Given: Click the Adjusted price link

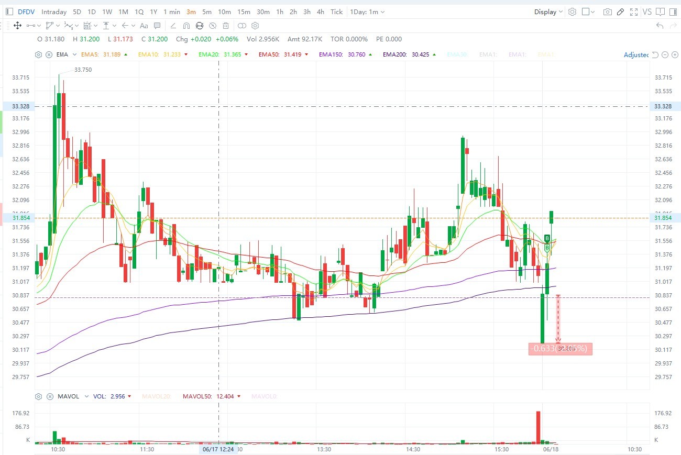Looking at the screenshot, I should click(x=636, y=54).
